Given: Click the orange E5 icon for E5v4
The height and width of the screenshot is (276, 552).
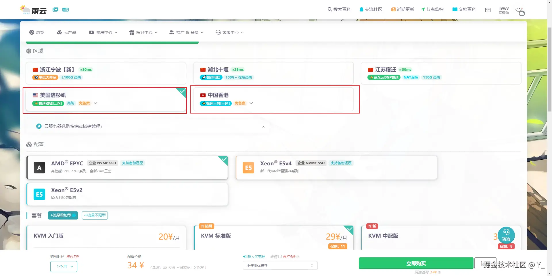Looking at the screenshot, I should coord(248,168).
